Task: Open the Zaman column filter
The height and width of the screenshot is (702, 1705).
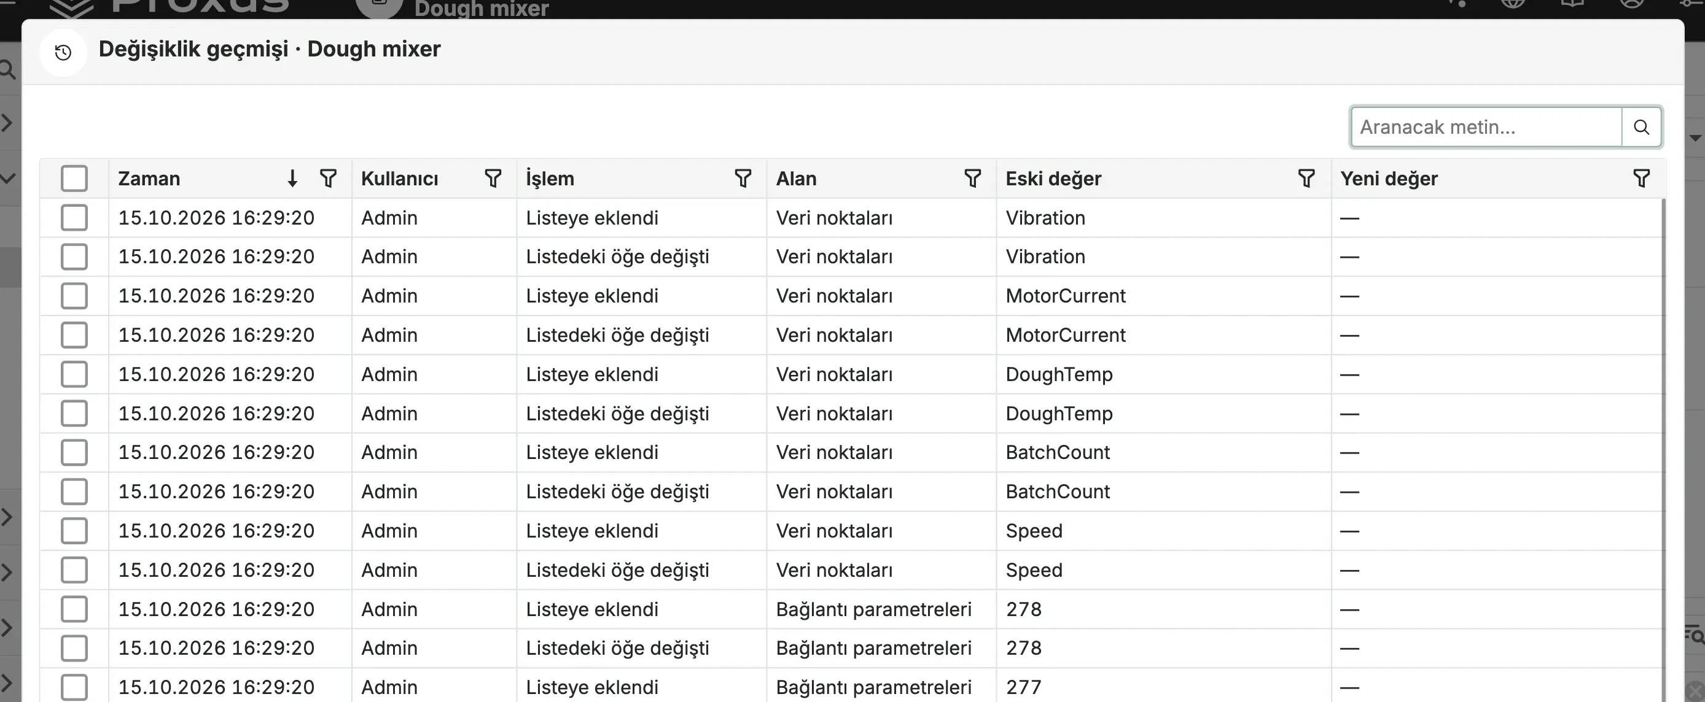Action: coord(329,179)
